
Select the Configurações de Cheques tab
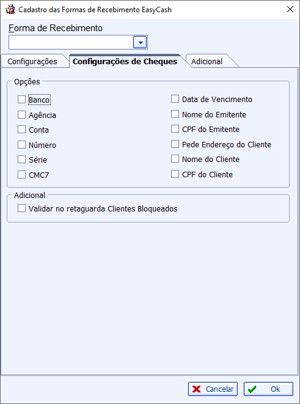(125, 61)
